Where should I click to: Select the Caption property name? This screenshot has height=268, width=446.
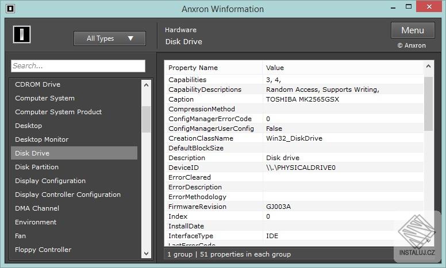pyautogui.click(x=181, y=99)
